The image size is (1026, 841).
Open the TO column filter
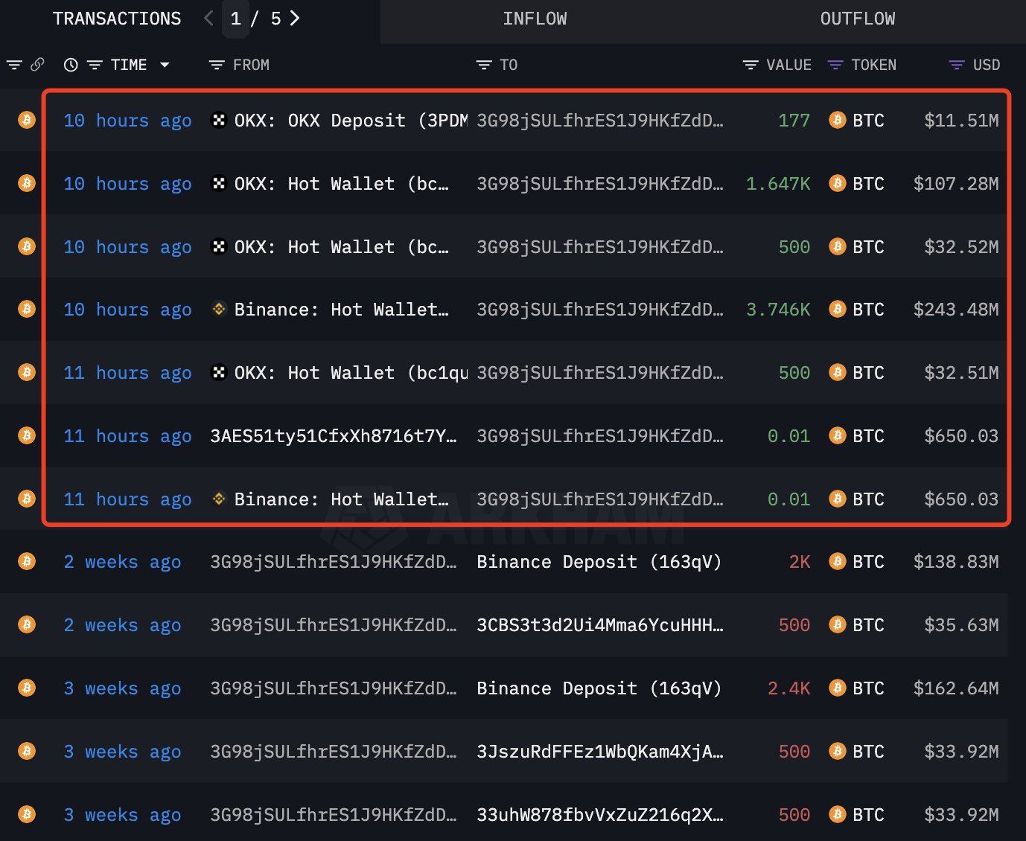[x=484, y=65]
